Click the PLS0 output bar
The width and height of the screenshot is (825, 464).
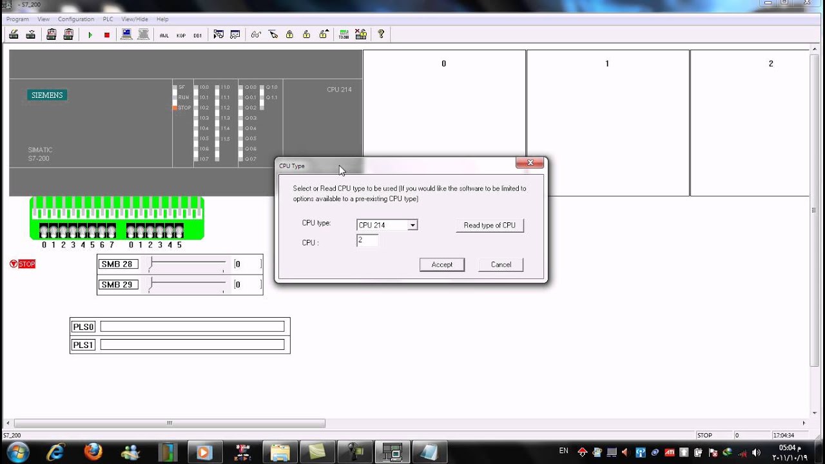pos(192,327)
